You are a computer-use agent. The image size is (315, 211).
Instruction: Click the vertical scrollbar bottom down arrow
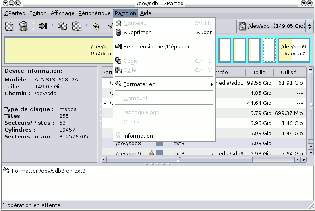311,153
